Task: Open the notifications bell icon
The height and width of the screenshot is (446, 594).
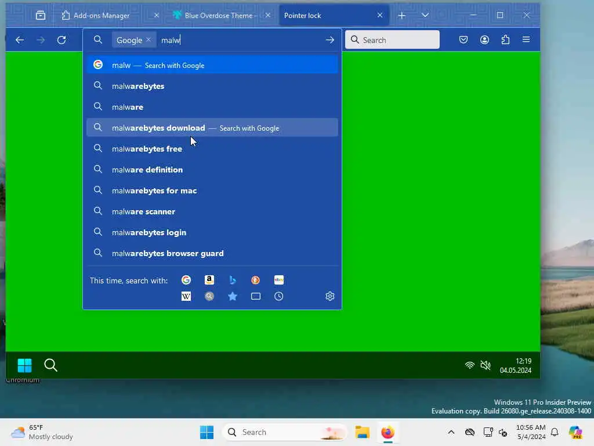Action: click(x=555, y=432)
